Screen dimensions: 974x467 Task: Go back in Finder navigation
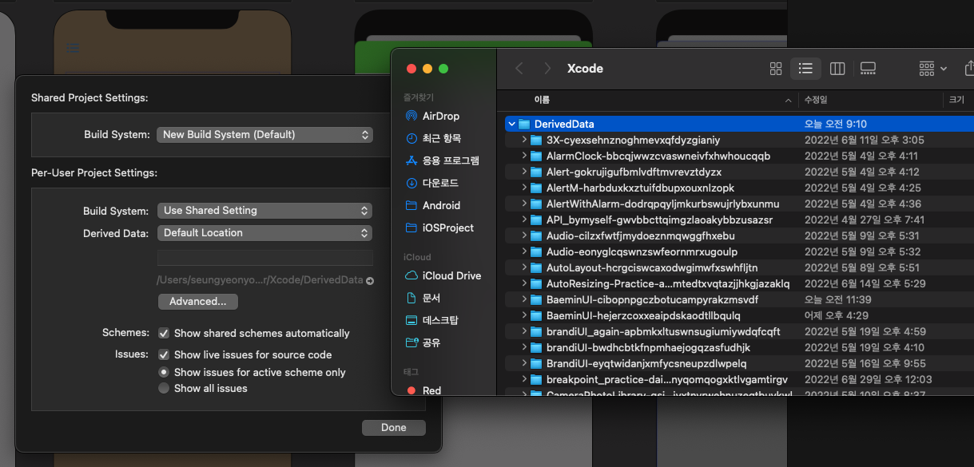(x=519, y=69)
